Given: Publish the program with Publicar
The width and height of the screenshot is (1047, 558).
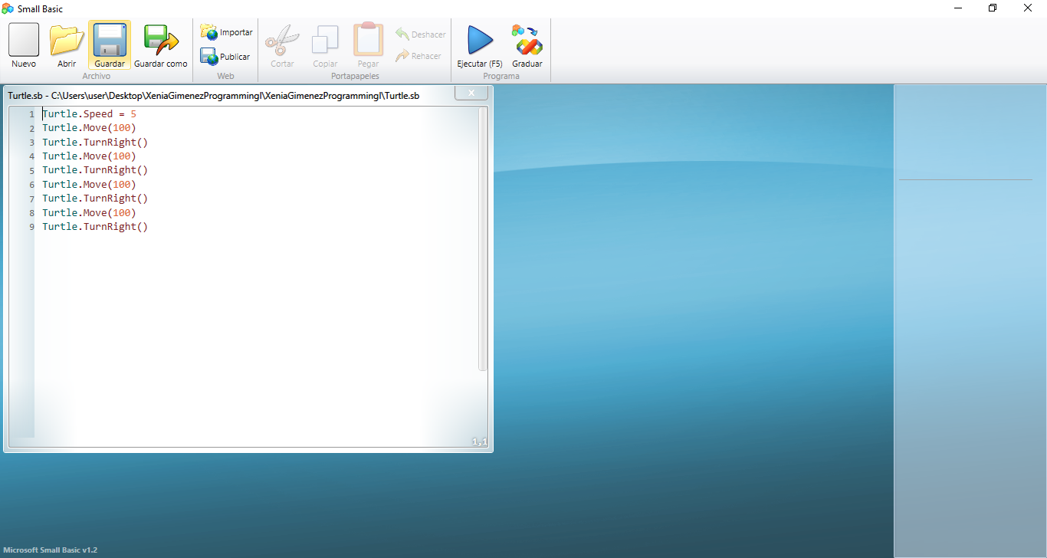Looking at the screenshot, I should pyautogui.click(x=225, y=56).
